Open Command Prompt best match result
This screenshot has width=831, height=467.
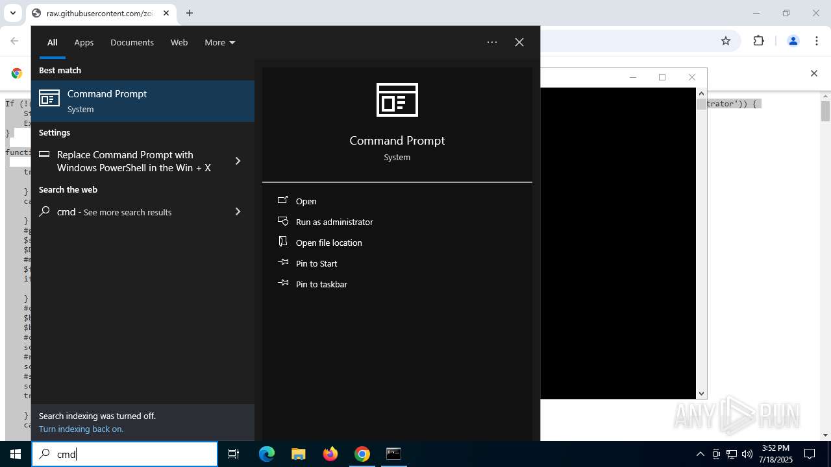(143, 101)
